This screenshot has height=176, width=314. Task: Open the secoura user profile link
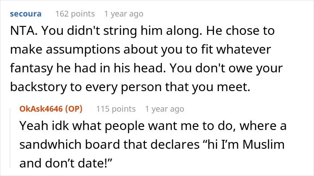pos(26,14)
